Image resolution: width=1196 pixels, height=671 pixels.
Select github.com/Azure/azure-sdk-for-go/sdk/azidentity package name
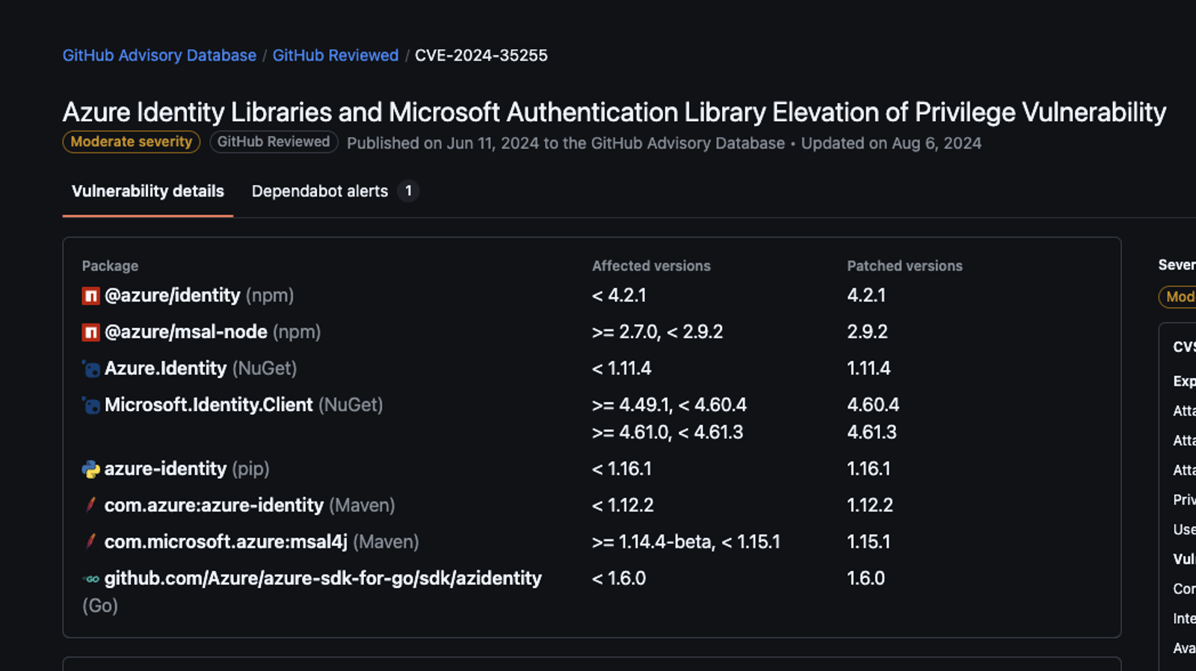[323, 578]
